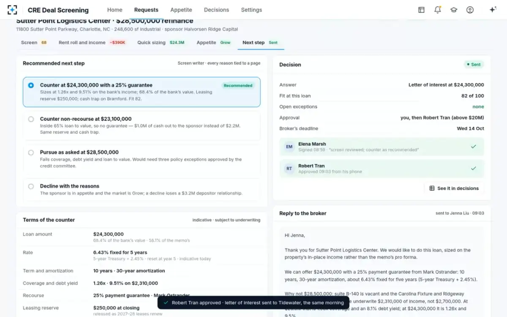Click the Sent status badge in Decision panel
Viewport: 507px width, 317px height.
point(474,65)
